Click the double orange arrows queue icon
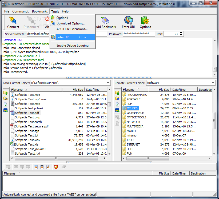Image resolution: width=219 pixels, height=199 pixels. [48, 167]
